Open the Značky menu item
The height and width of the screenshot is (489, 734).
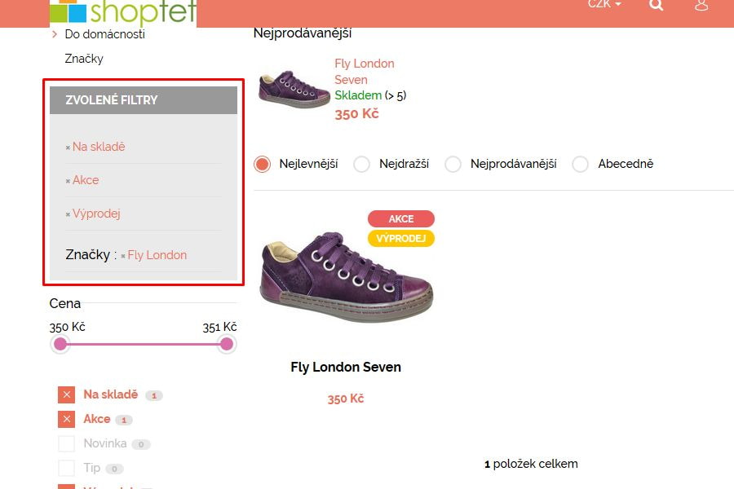click(x=84, y=59)
